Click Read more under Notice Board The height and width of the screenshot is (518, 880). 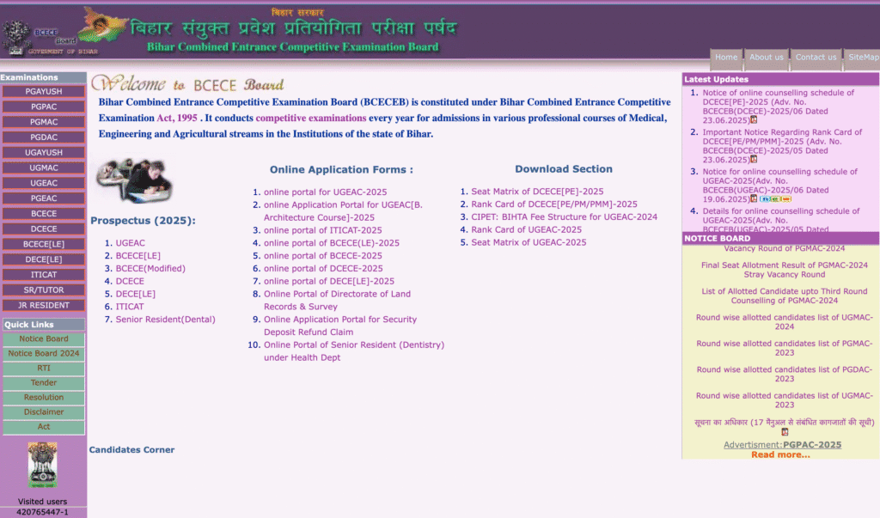point(779,454)
